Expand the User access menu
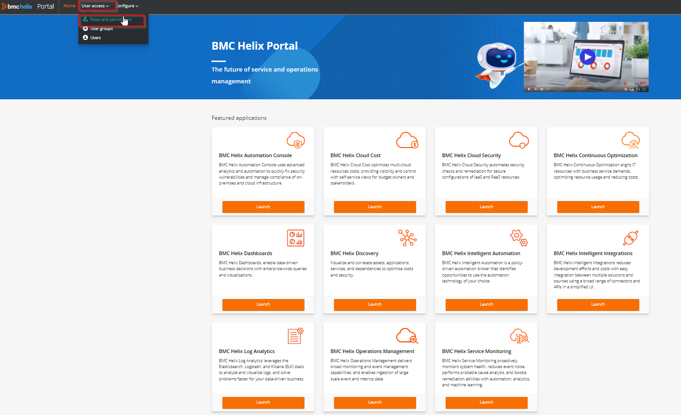This screenshot has width=681, height=415. tap(95, 6)
